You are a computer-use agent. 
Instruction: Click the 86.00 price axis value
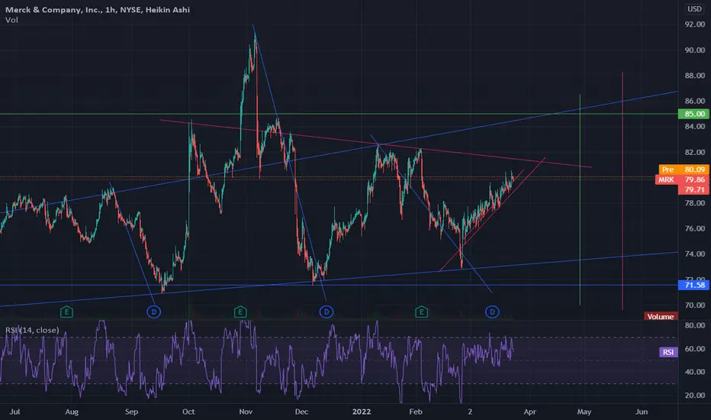coord(695,101)
